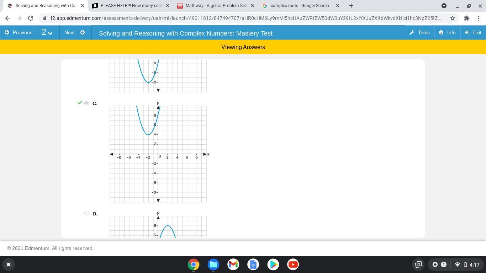Open the screen capture tray icon
The width and height of the screenshot is (486, 273).
(x=418, y=264)
